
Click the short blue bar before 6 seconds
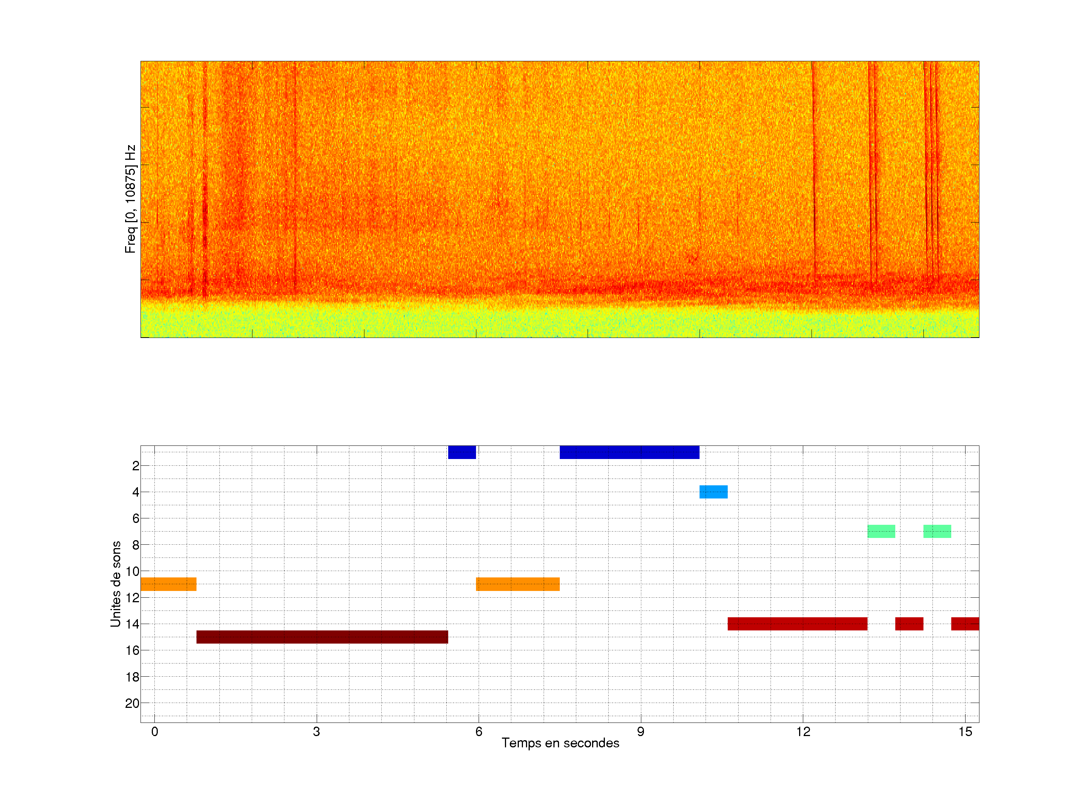click(462, 452)
